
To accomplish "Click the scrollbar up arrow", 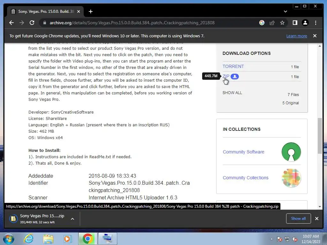I will click(x=320, y=46).
